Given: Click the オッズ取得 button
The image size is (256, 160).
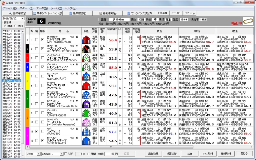Looking at the screenshot, I should (x=208, y=154).
